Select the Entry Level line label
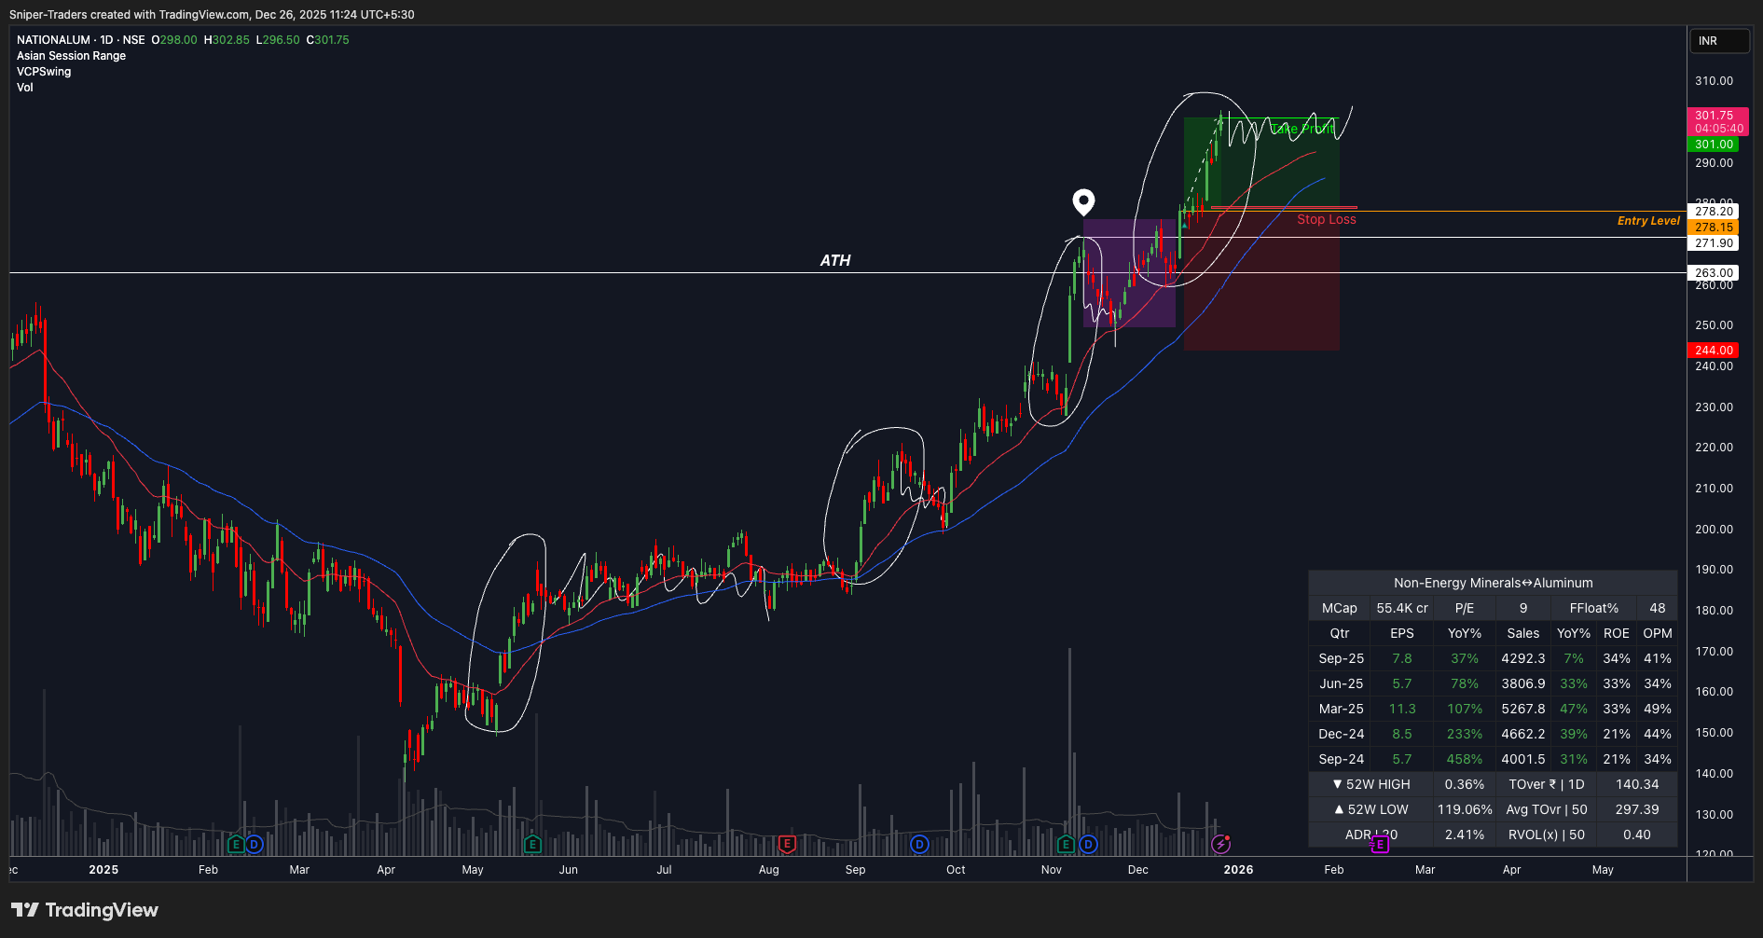1763x938 pixels. pos(1648,221)
